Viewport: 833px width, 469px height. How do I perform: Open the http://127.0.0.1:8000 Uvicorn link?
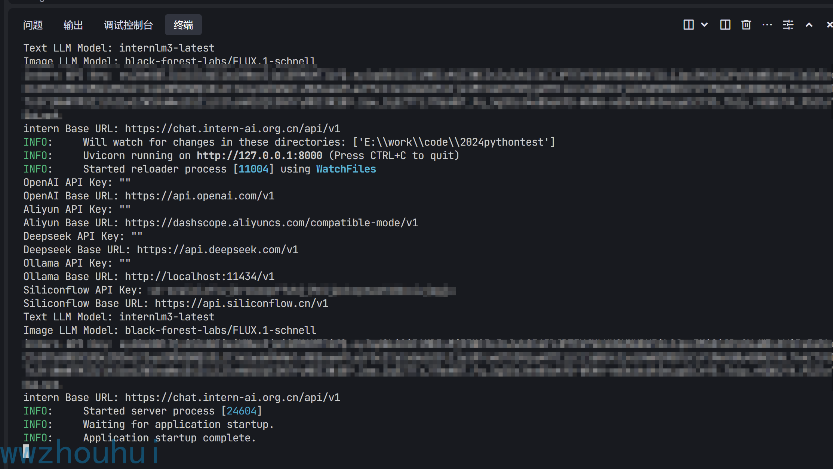point(259,155)
